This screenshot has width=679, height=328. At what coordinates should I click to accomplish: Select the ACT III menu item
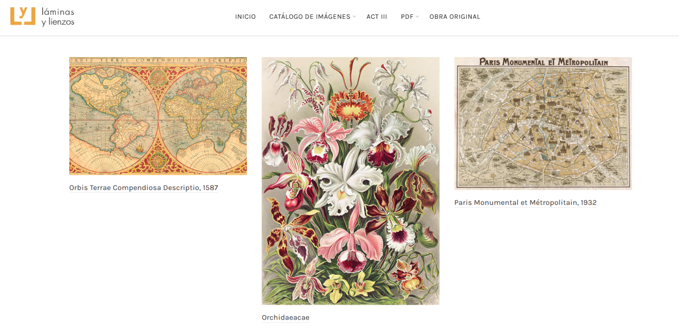point(377,16)
